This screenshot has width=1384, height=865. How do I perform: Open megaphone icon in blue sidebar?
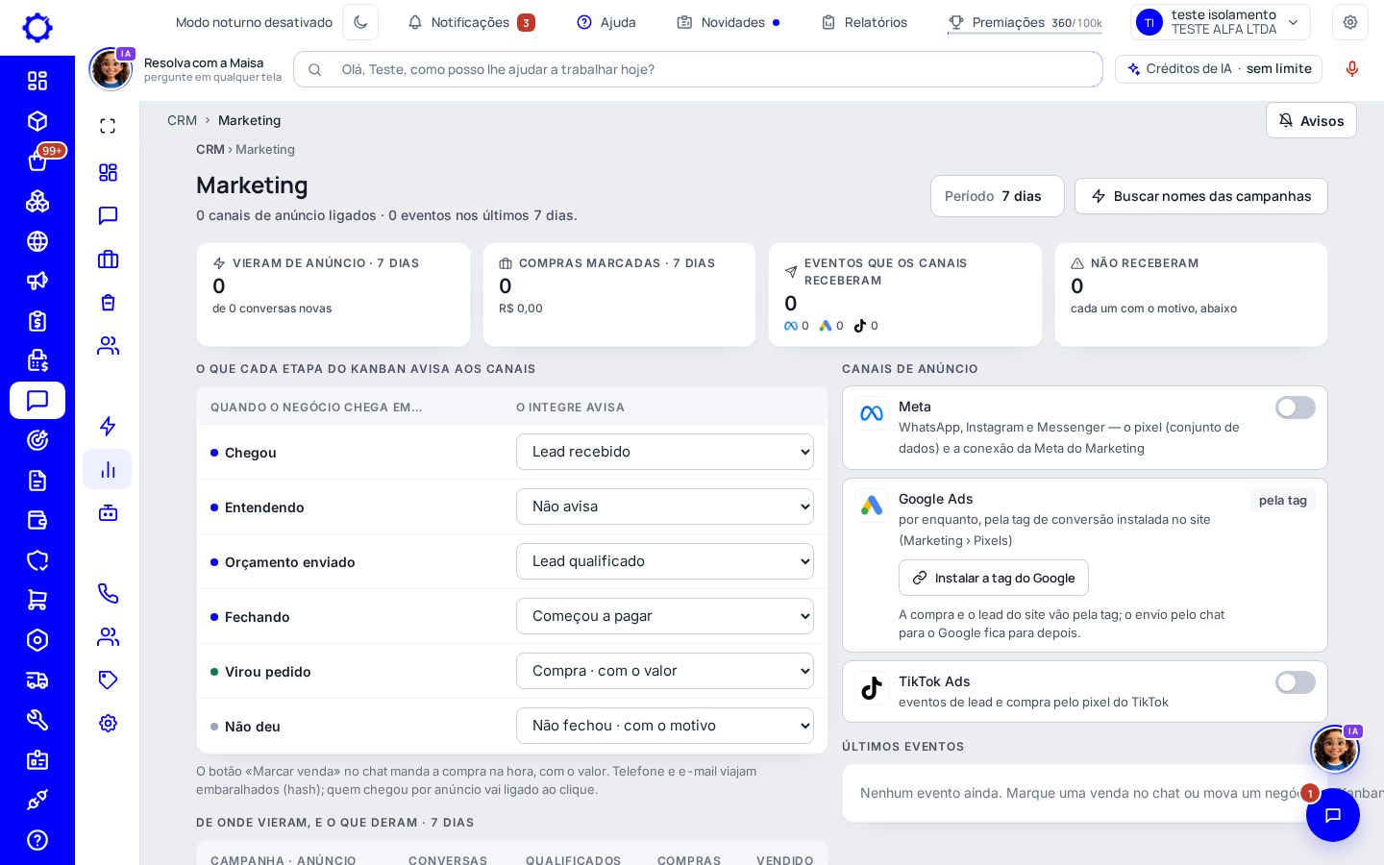click(x=37, y=281)
